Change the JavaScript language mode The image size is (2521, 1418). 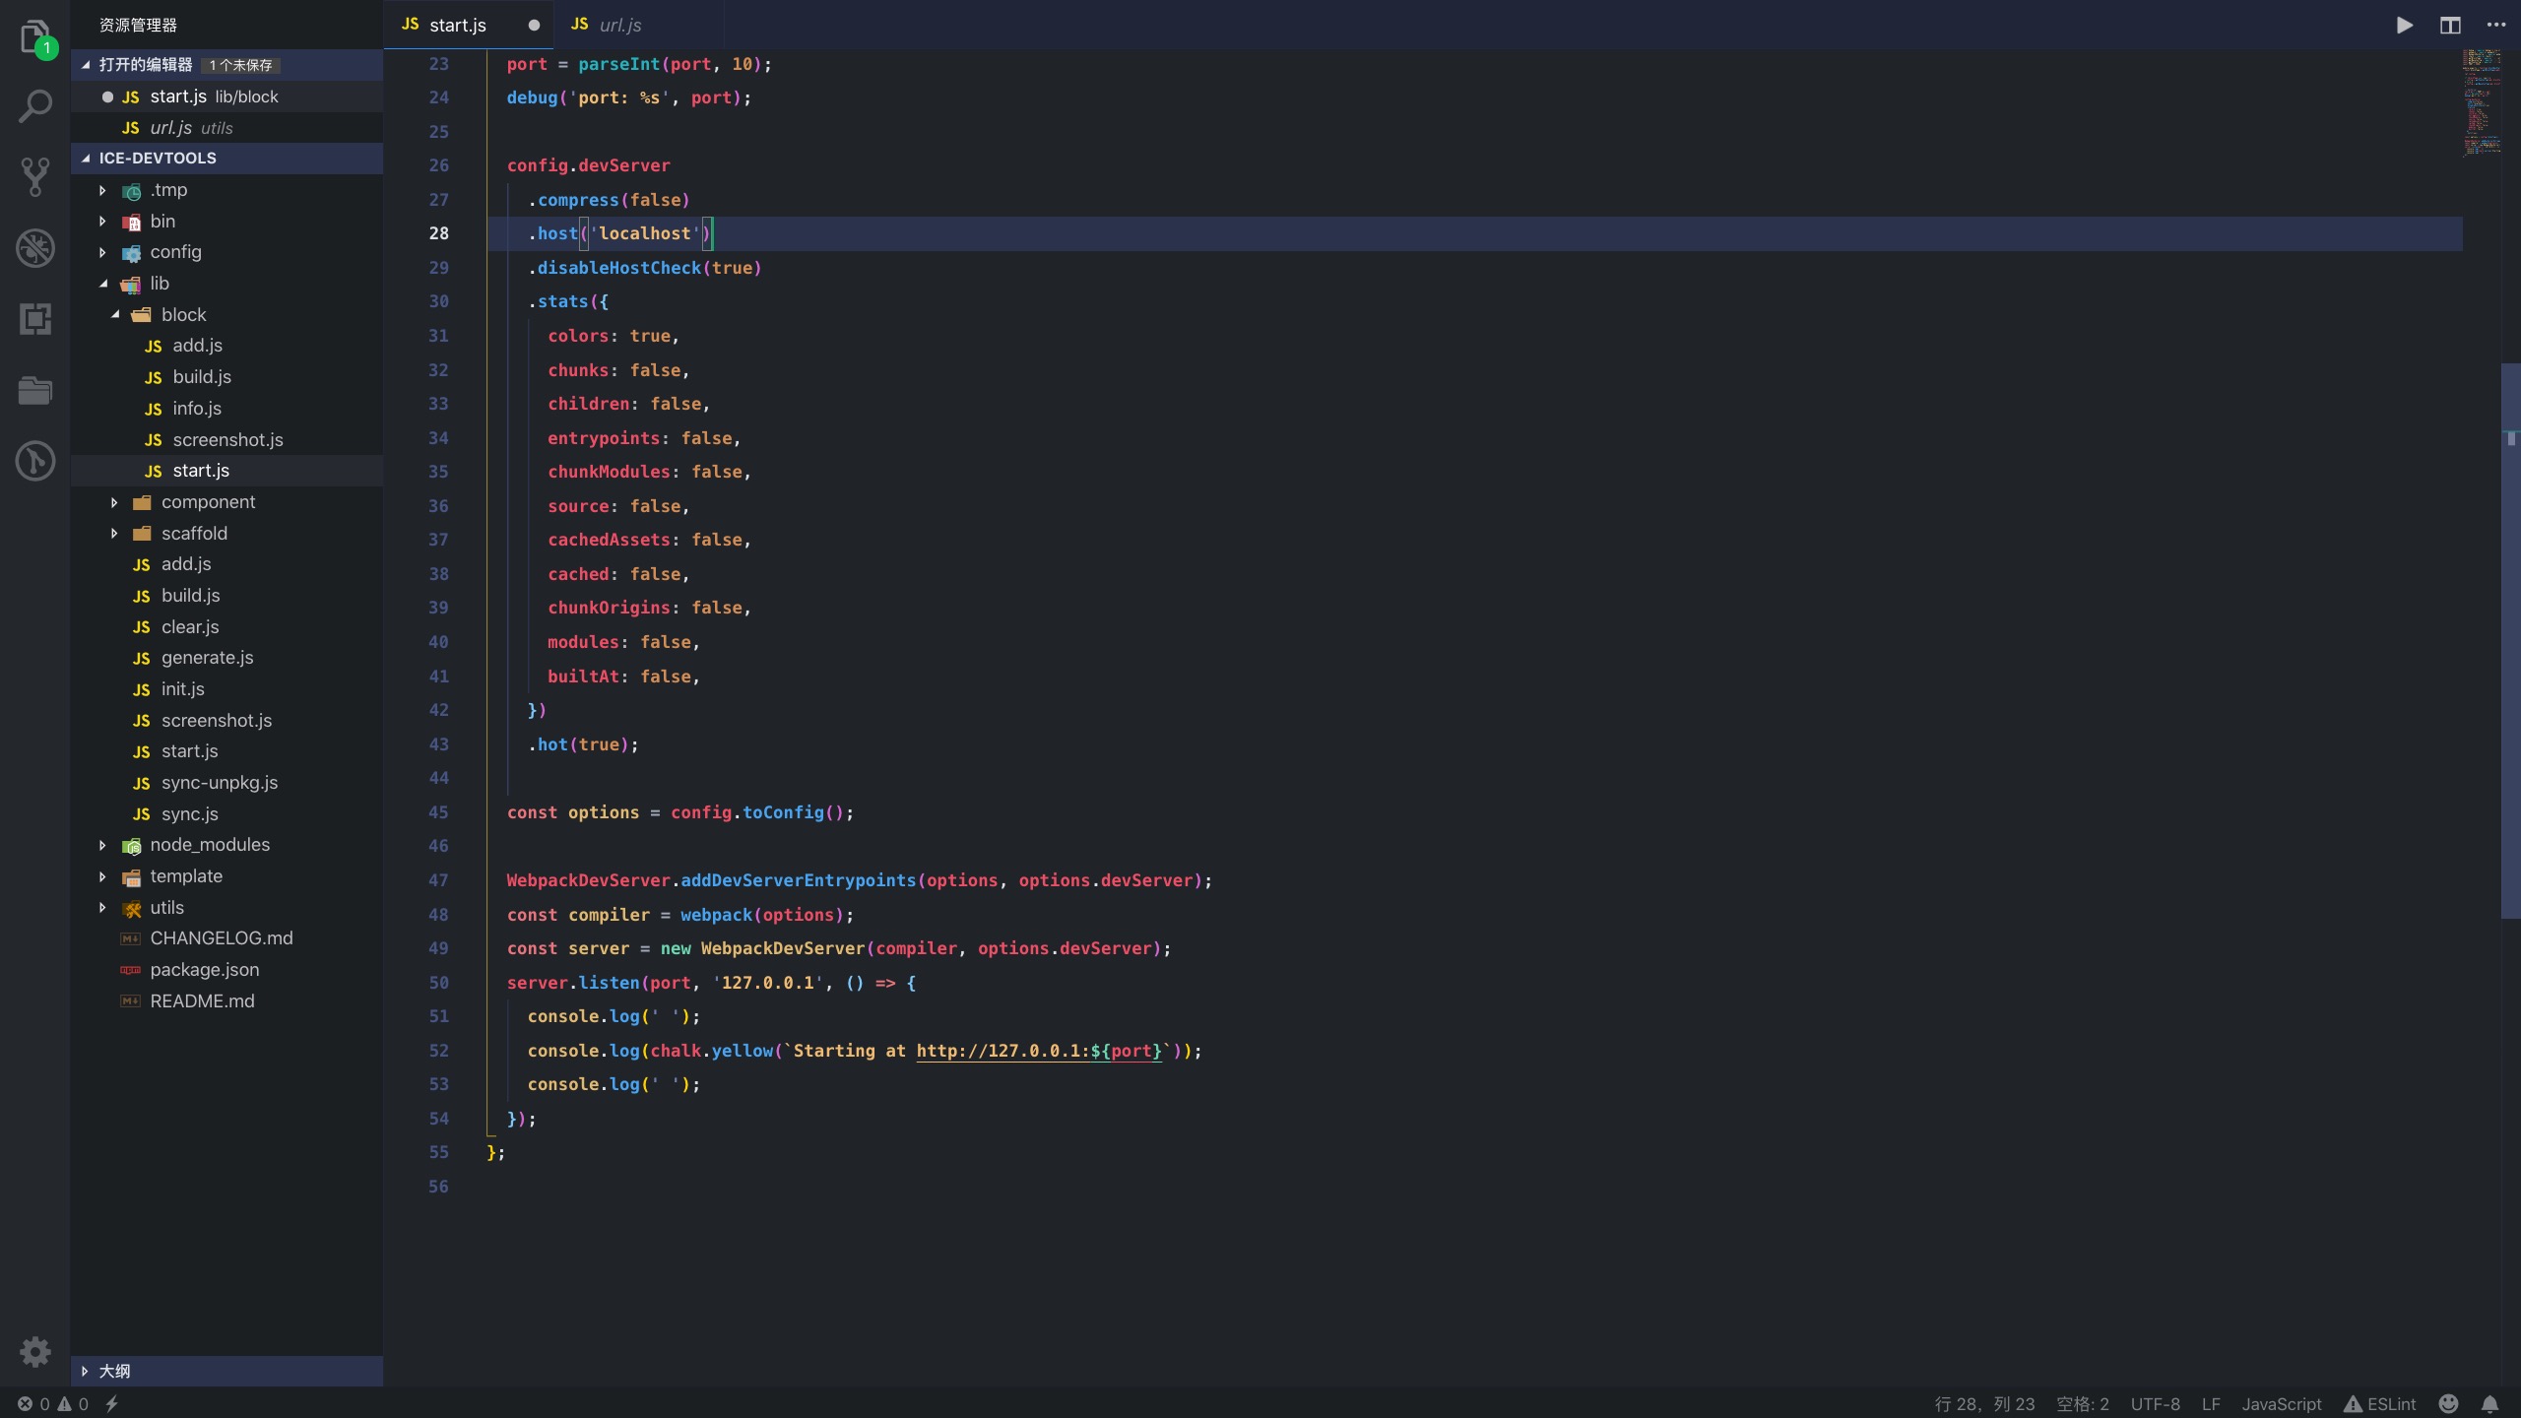2281,1404
